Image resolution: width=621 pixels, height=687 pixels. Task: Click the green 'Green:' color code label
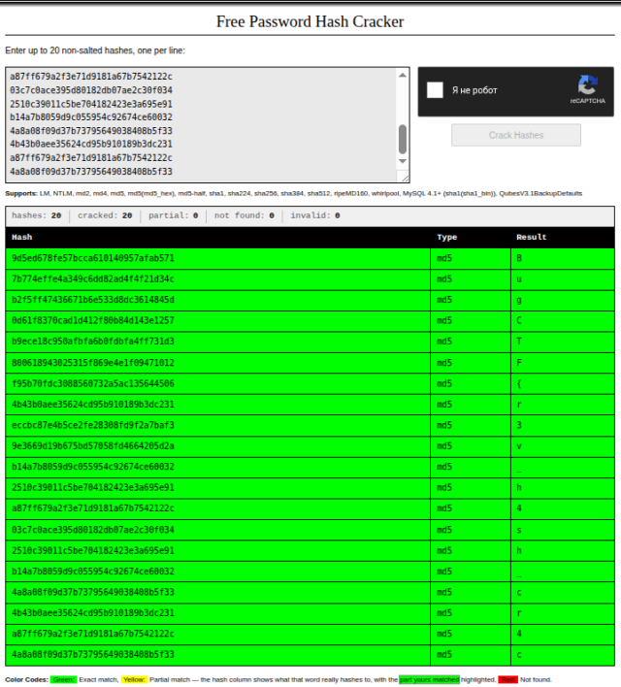63,679
